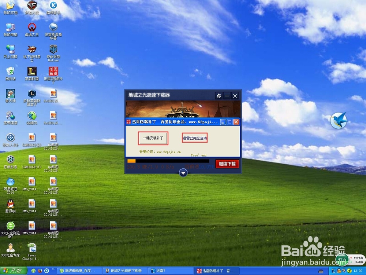This screenshot has width=366, height=275.
Task: Click the 开始 Start button
Action: click(x=13, y=271)
